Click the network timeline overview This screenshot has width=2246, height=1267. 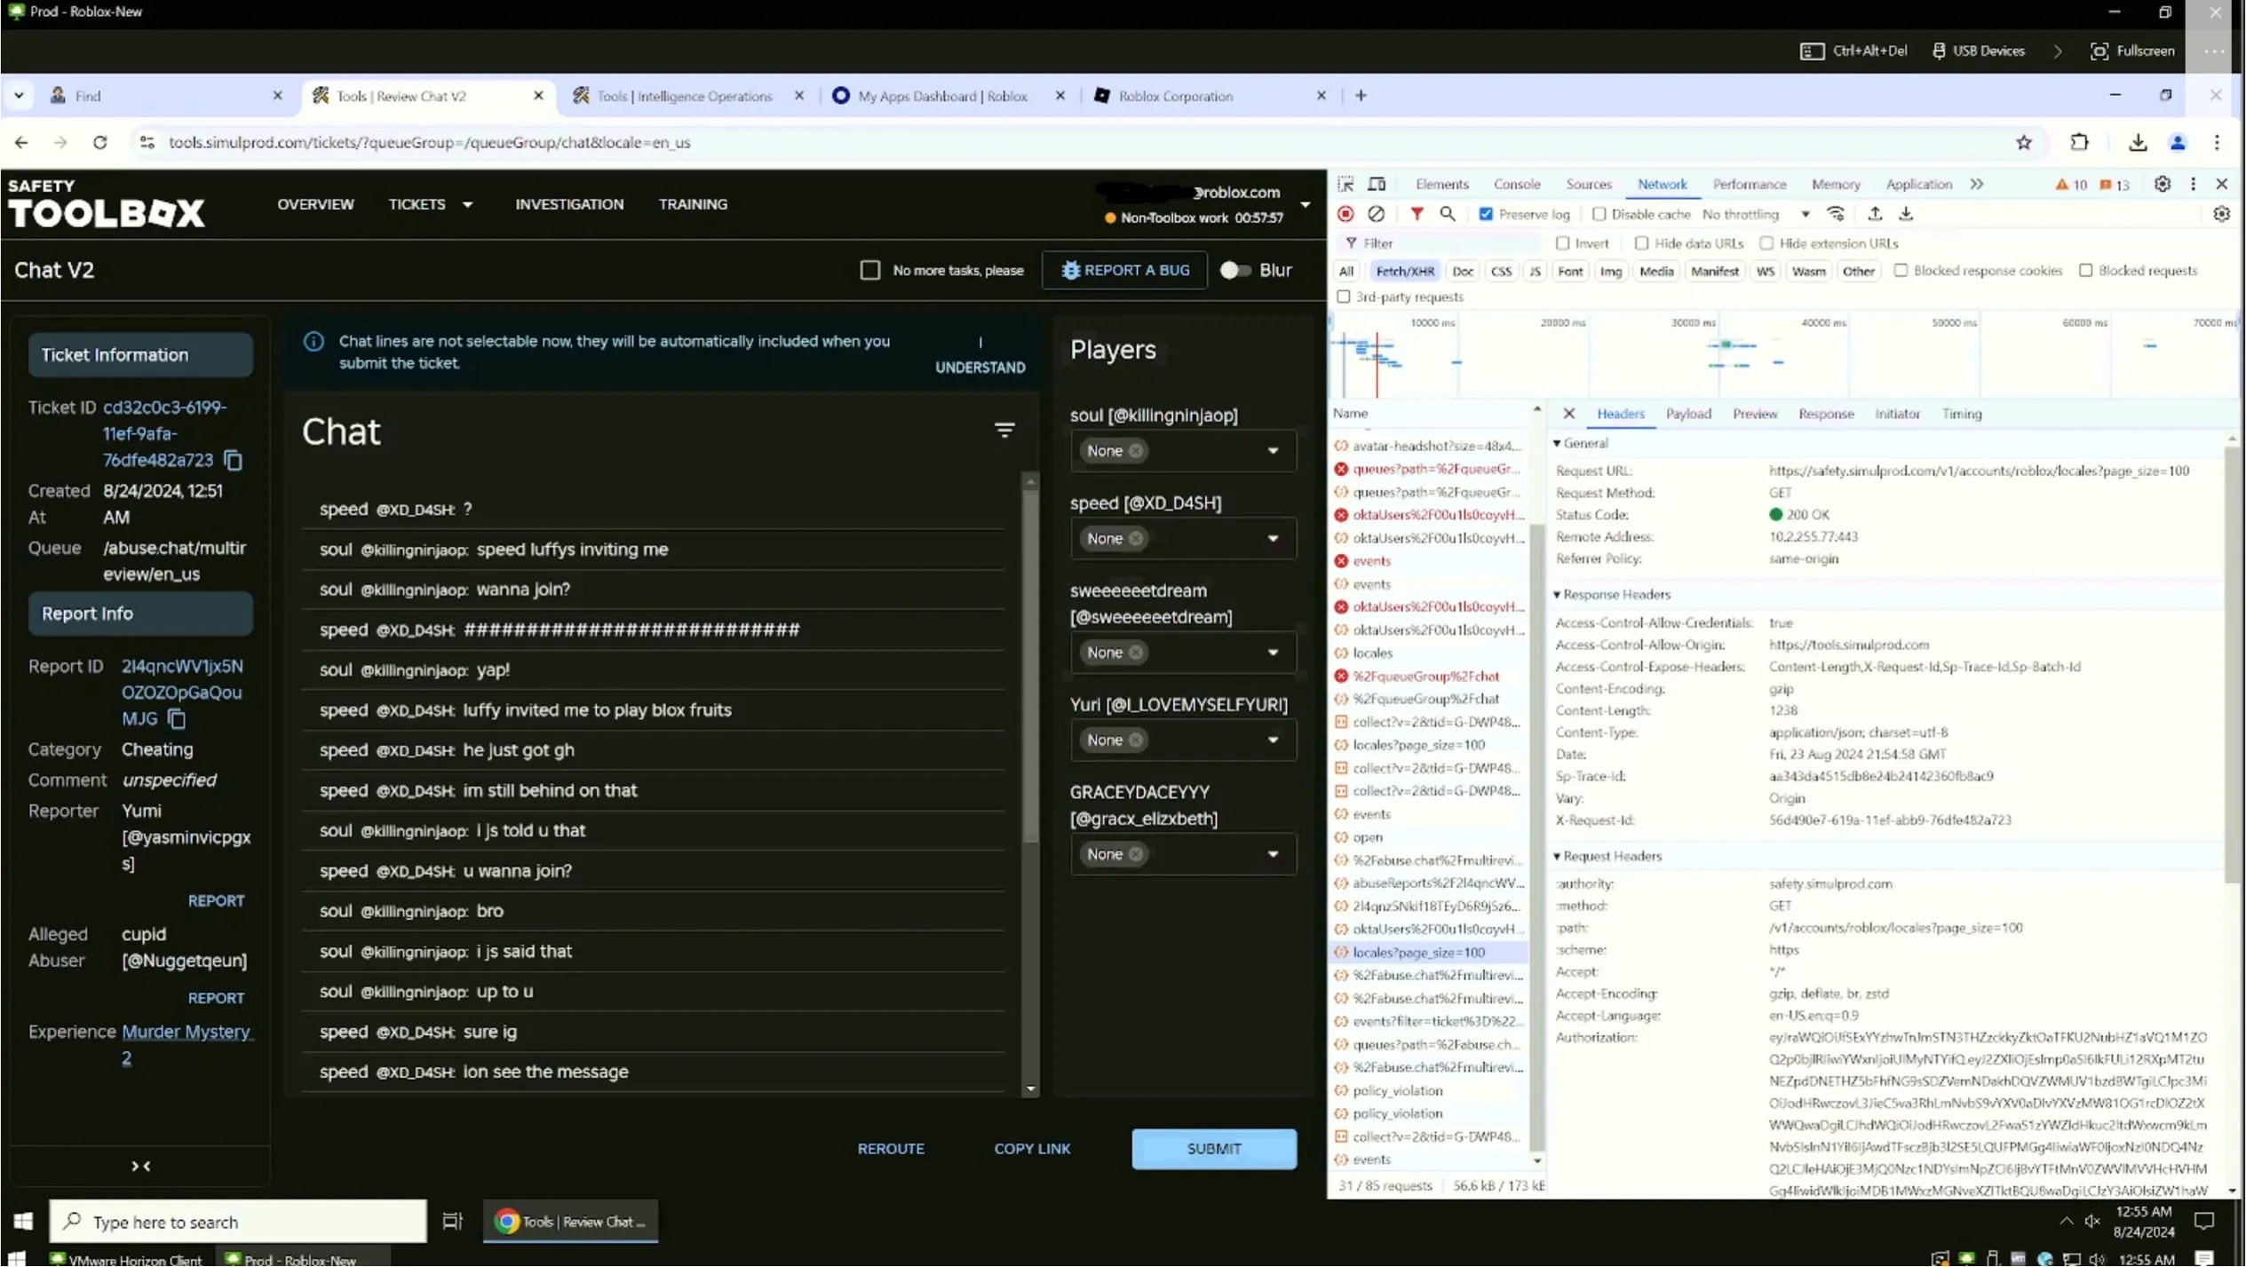(1783, 354)
